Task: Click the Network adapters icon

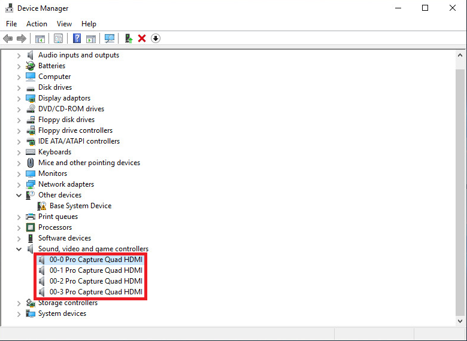Action: point(31,184)
